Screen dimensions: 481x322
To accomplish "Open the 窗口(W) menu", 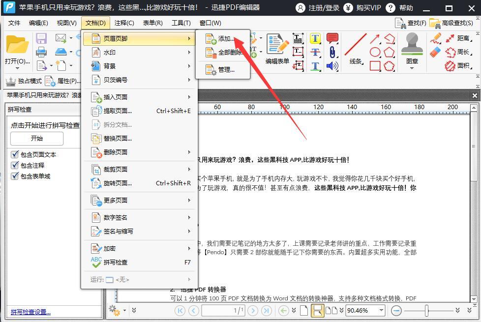I will coord(210,23).
